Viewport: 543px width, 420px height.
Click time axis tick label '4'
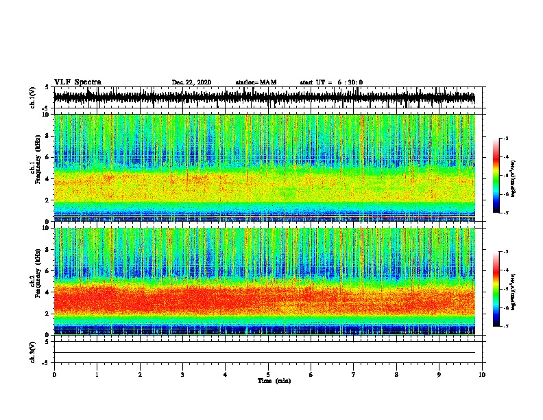226,375
